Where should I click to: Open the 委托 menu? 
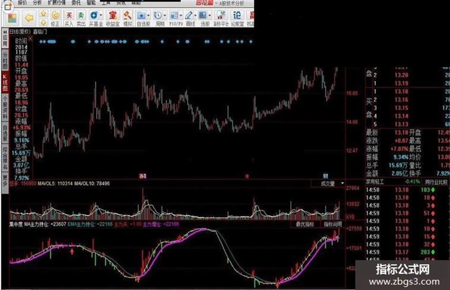(76, 2)
